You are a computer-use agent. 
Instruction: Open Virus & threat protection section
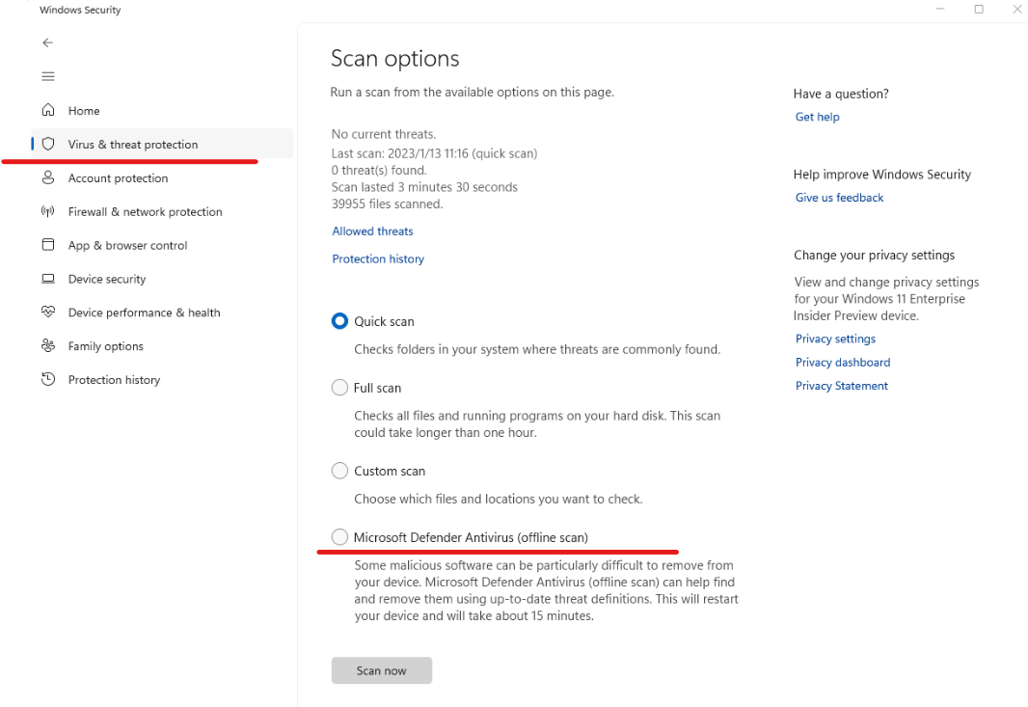(162, 144)
